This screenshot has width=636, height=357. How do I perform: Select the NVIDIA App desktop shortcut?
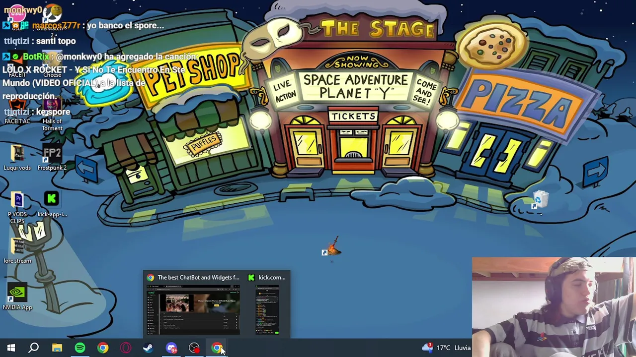click(x=17, y=297)
